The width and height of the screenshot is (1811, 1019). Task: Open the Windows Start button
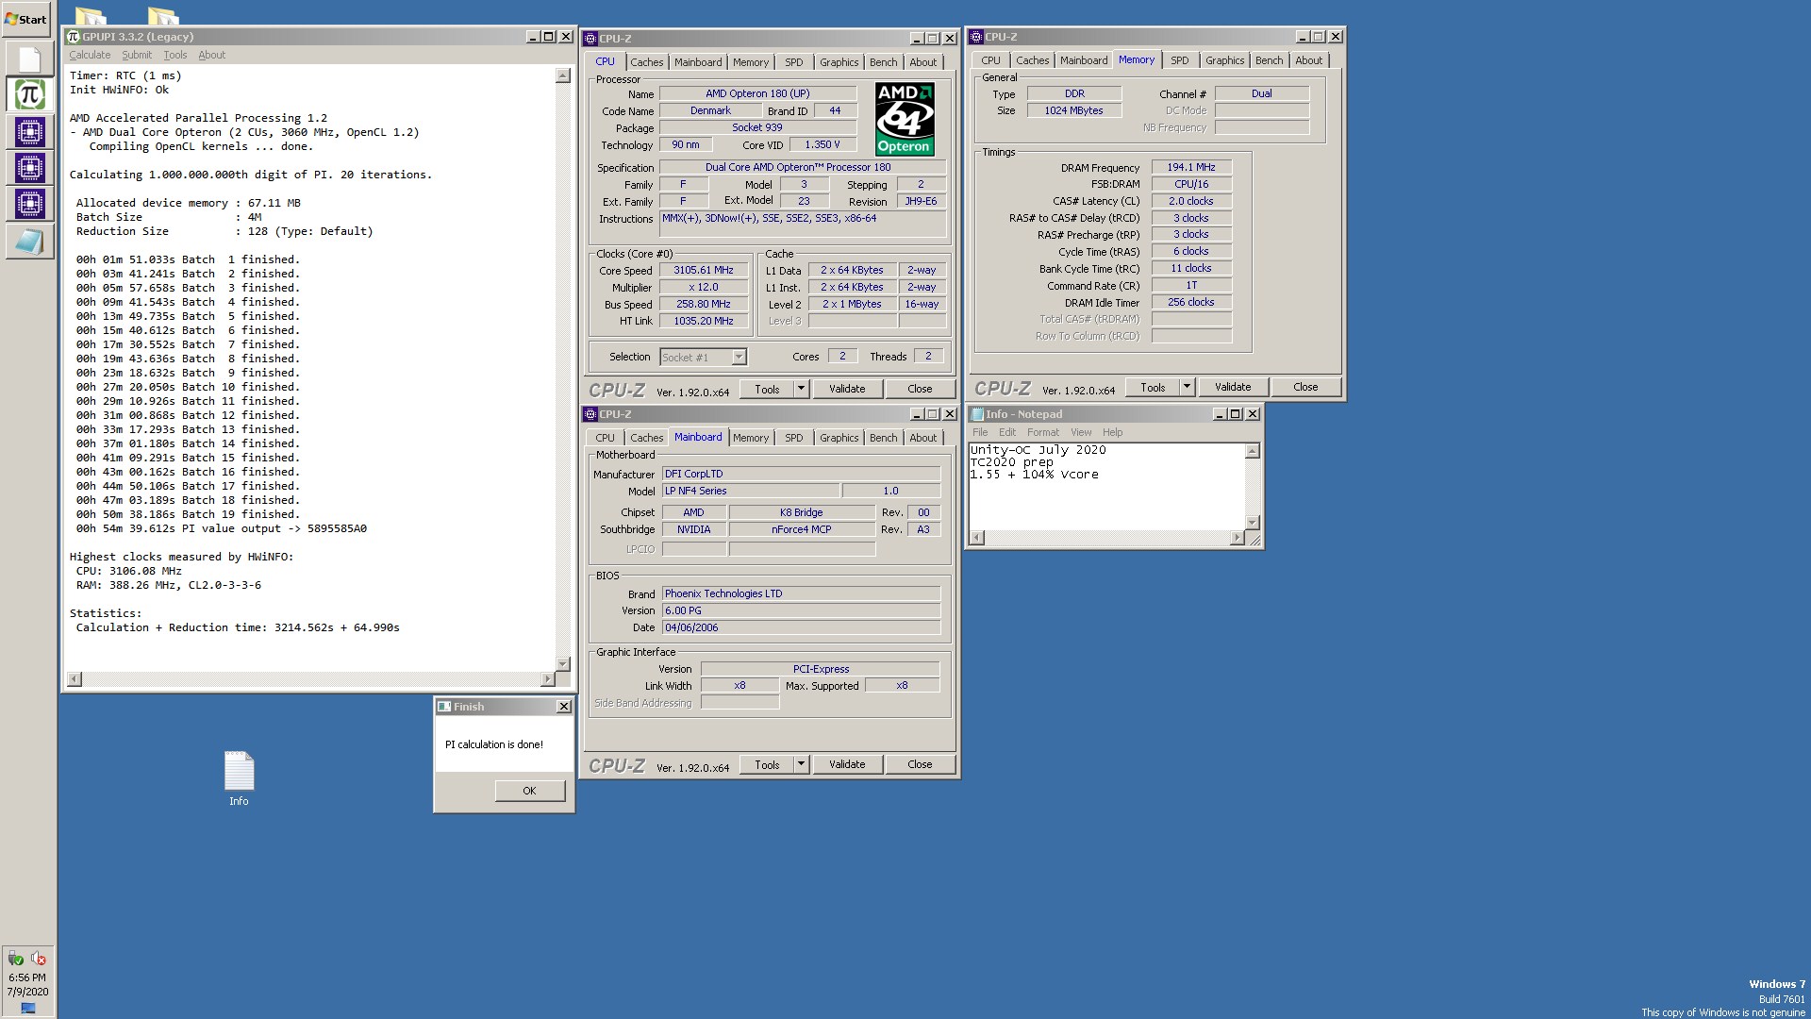pos(26,19)
